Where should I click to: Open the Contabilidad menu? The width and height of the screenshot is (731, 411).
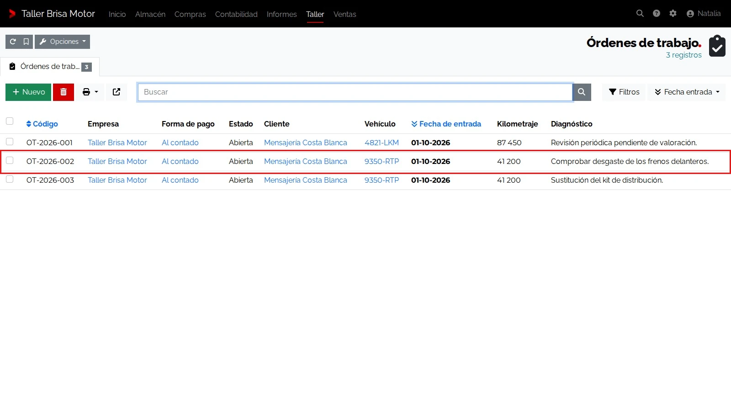pos(236,14)
